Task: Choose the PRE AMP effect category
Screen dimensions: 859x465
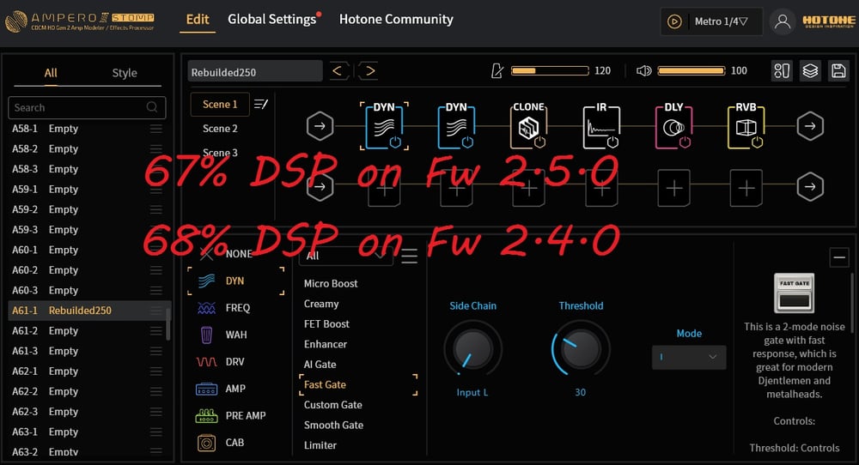Action: 230,416
